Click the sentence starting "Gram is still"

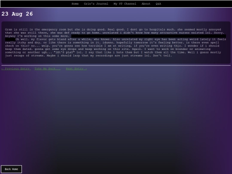pos(55,30)
